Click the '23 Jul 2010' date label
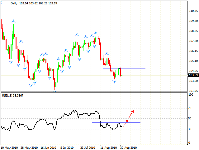199x150 pixels. click(88, 148)
